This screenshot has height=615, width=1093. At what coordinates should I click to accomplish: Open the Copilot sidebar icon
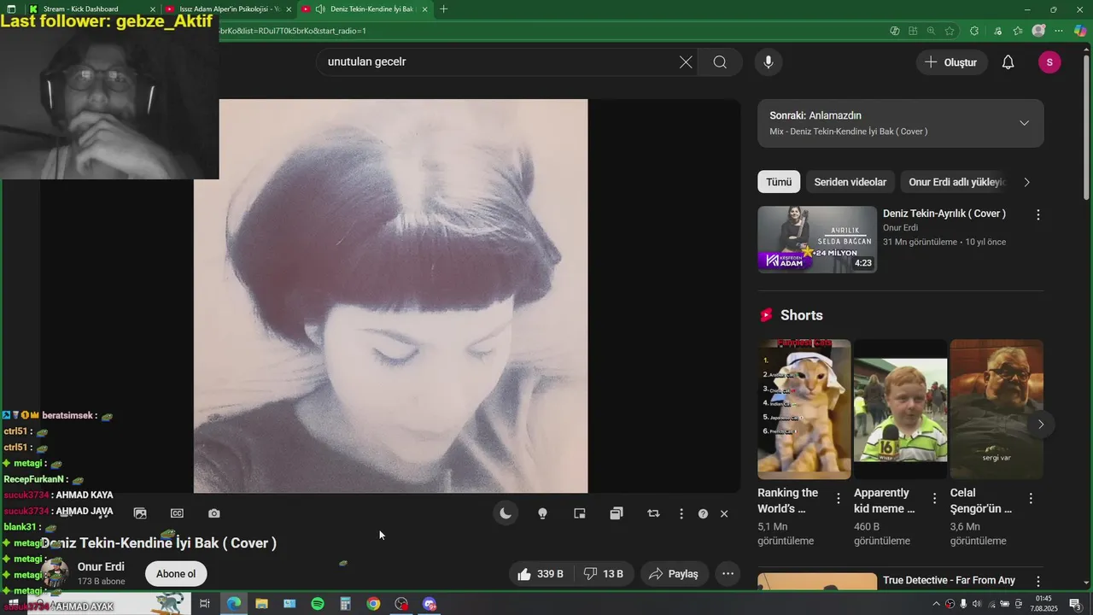point(1080,31)
